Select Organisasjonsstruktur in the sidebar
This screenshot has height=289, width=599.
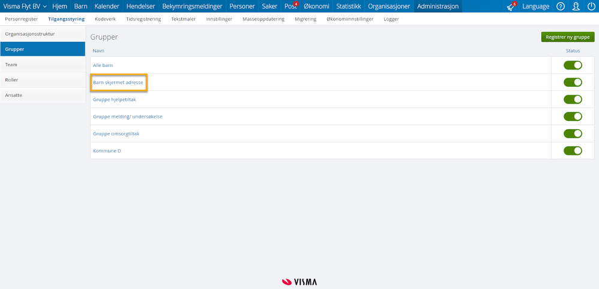43,34
